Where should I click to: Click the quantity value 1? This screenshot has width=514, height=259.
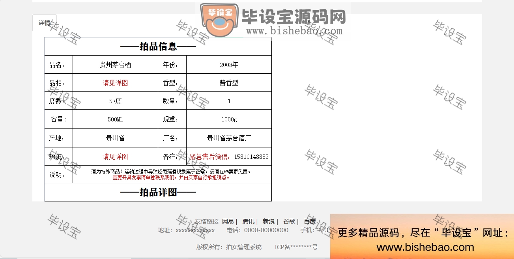229,101
